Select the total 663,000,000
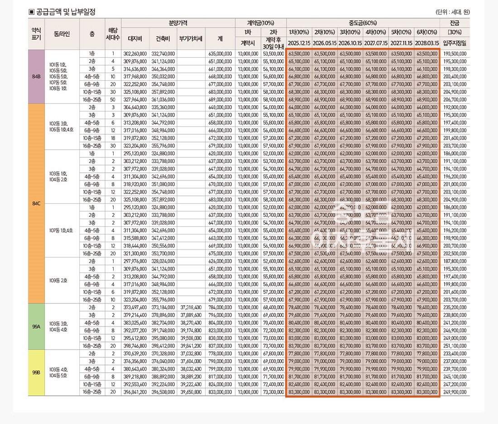This screenshot has height=424, width=498. [x=220, y=238]
